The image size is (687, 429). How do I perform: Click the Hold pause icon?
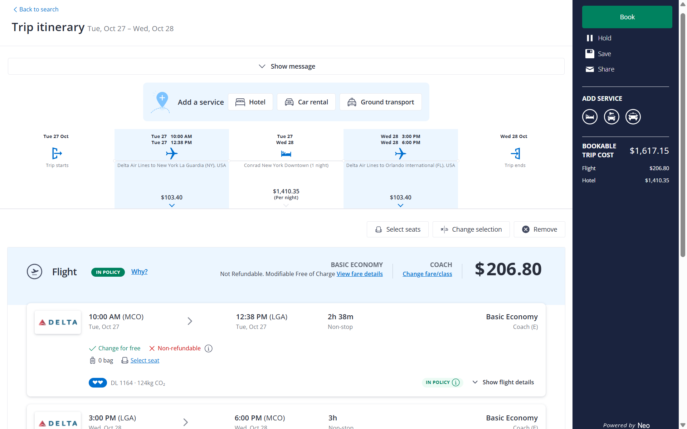pos(589,38)
